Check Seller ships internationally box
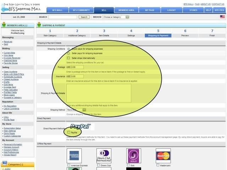227x170 pixels. coord(68,58)
